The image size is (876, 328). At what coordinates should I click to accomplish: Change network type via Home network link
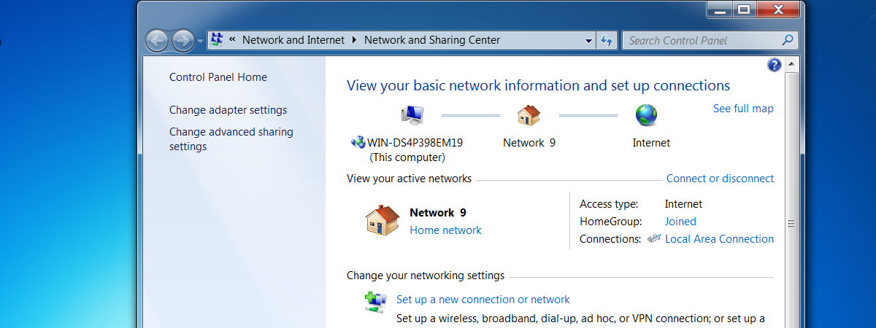[x=445, y=230]
